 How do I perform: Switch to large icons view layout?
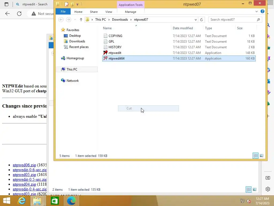coord(261,156)
